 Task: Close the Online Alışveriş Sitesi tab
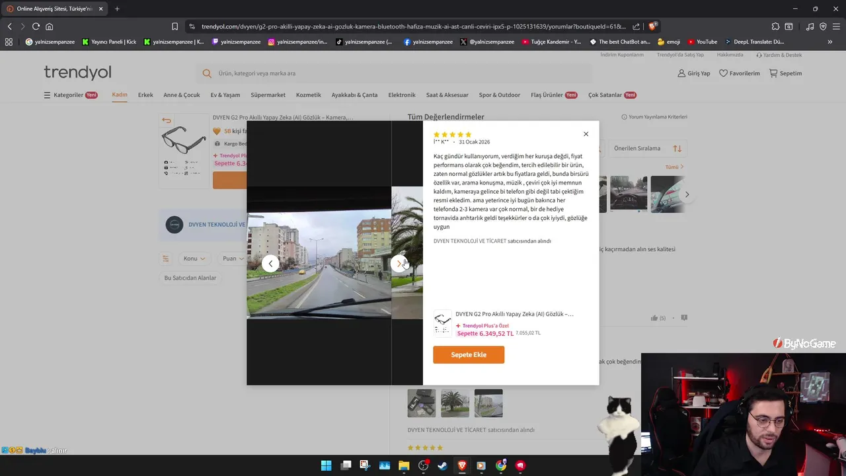point(100,9)
